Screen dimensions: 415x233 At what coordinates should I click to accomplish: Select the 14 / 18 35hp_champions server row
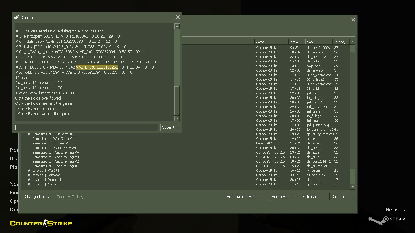pyautogui.click(x=266, y=84)
